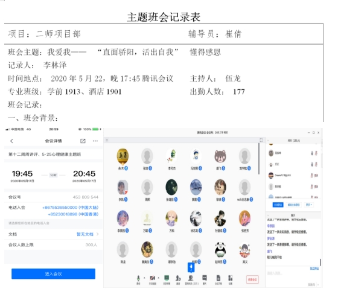Open meeting documents icon
The height and width of the screenshot is (303, 338).
[218, 278]
